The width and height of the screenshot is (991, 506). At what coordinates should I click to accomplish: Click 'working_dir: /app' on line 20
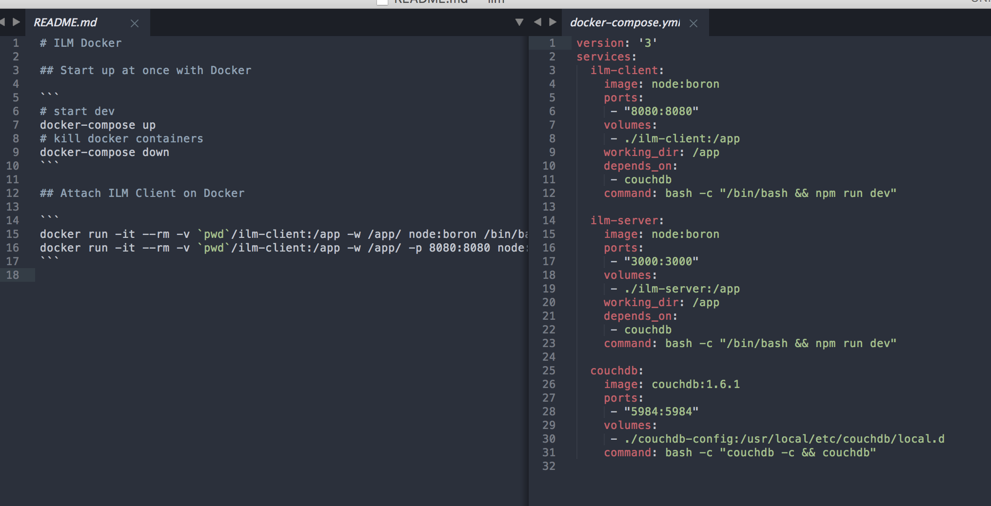661,302
